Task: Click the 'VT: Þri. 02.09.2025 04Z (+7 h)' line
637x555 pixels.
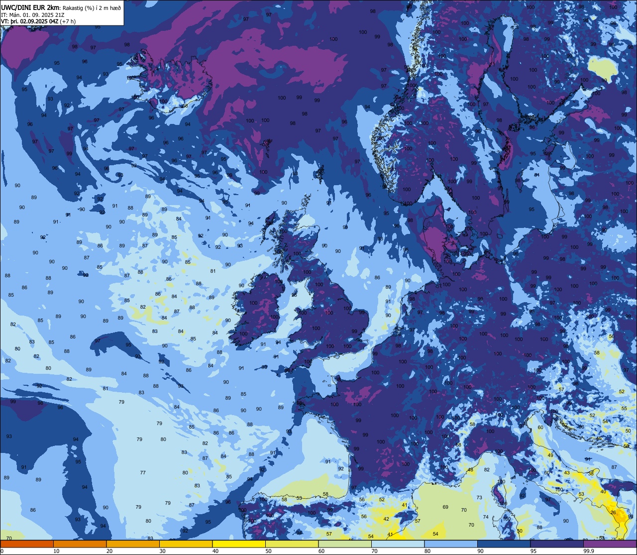Action: point(38,21)
